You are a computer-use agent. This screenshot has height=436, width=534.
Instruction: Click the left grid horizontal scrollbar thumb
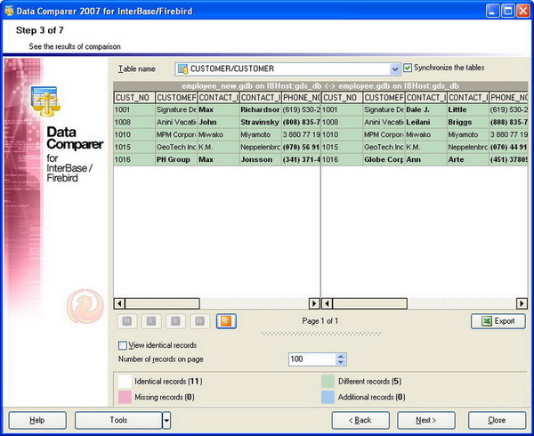[x=163, y=303]
